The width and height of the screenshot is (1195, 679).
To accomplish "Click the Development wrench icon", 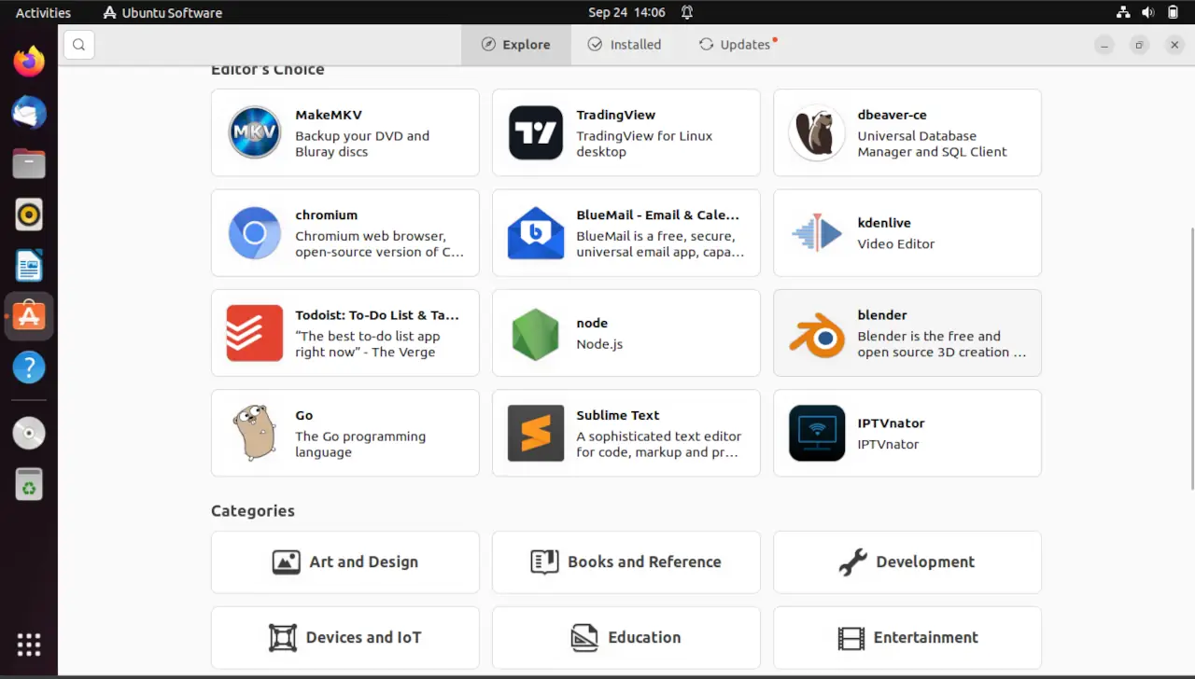I will (852, 562).
